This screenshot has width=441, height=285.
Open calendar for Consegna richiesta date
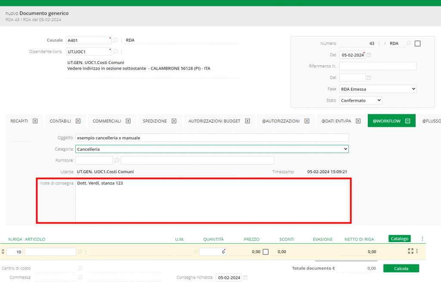245,278
